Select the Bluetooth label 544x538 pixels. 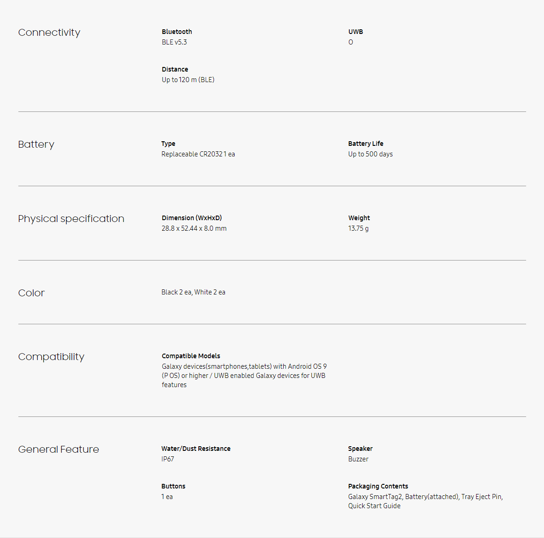[177, 32]
